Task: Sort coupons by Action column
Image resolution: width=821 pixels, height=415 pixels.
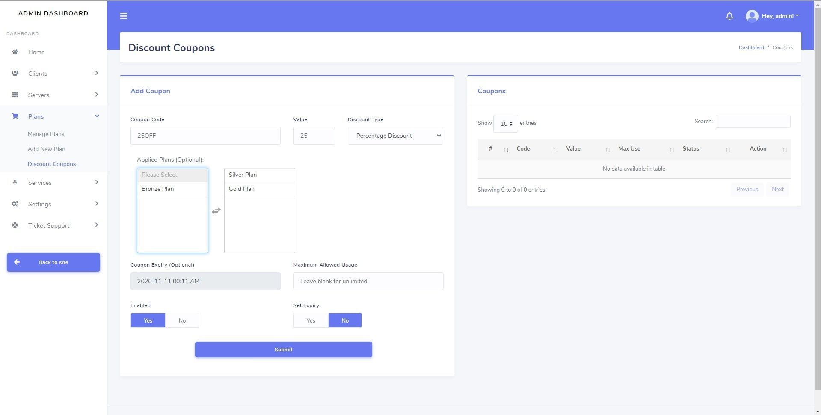Action: click(762, 149)
